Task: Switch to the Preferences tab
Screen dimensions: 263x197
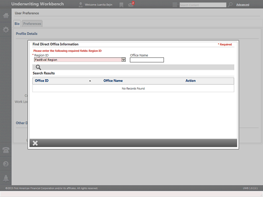Action: click(32, 24)
